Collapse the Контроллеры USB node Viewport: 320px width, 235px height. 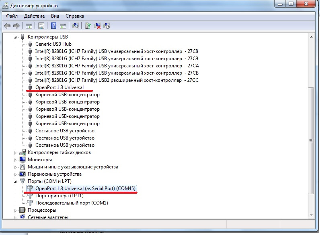coord(15,37)
